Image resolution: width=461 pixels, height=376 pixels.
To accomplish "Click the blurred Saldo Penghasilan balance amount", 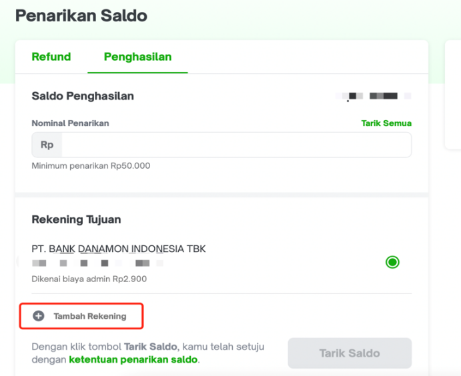I will [373, 96].
